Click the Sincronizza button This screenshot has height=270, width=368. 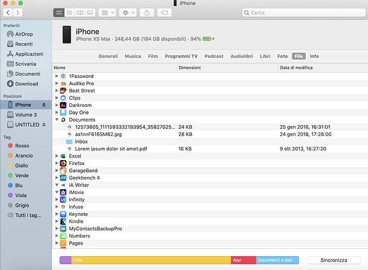(334, 260)
